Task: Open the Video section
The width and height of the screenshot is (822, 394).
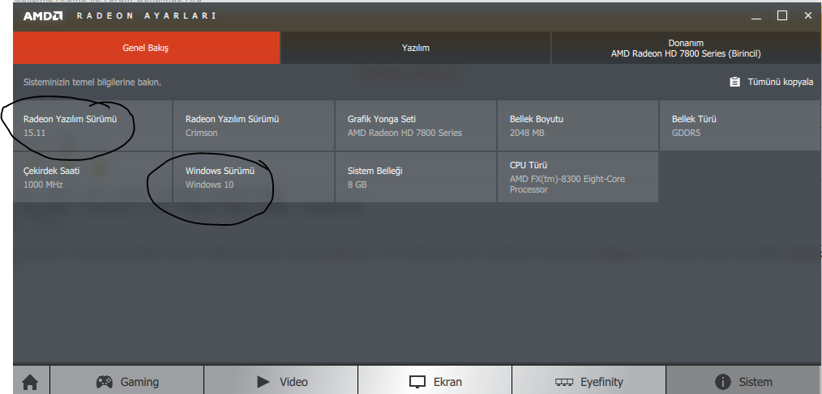Action: (x=281, y=380)
